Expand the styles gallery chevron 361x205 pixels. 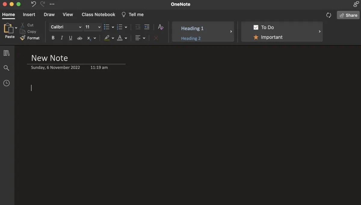(x=231, y=31)
